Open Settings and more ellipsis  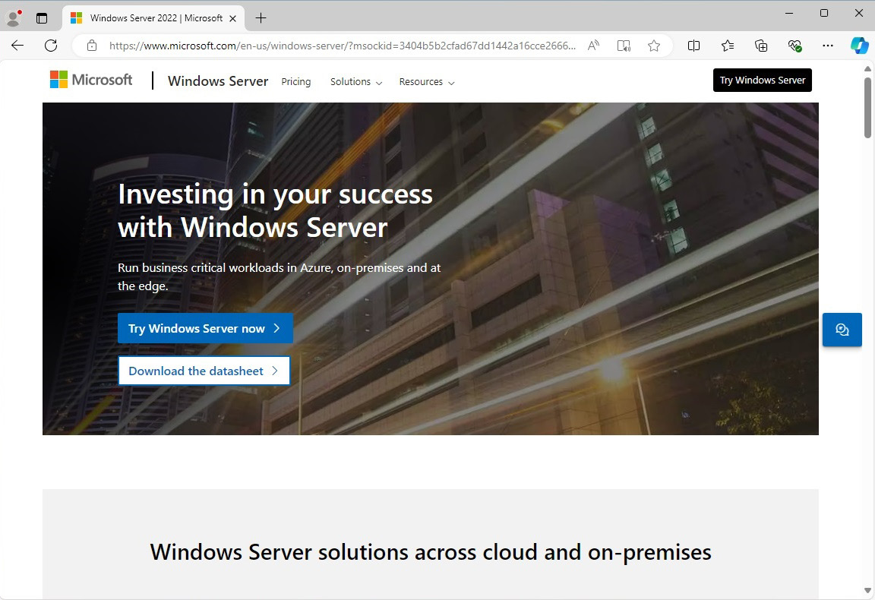click(x=828, y=46)
